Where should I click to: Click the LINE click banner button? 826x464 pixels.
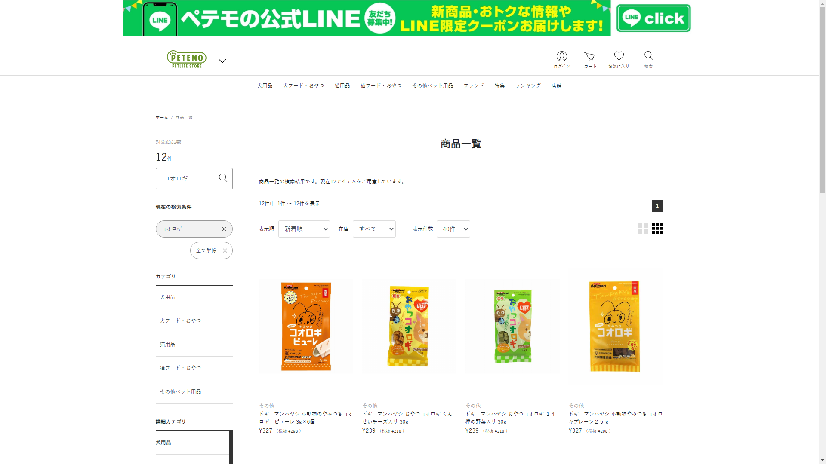coord(653,18)
